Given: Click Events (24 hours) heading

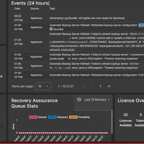Looking at the screenshot, I should (x=30, y=3).
